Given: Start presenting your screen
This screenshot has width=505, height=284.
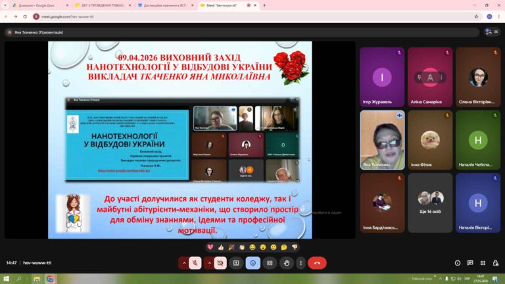Looking at the screenshot, I should click(236, 263).
